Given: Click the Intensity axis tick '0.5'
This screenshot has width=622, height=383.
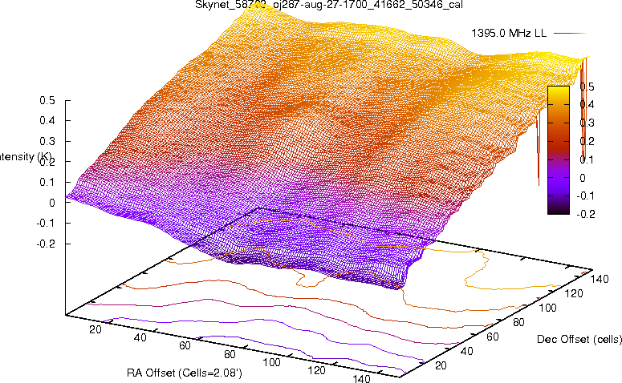Looking at the screenshot, I should pyautogui.click(x=47, y=101).
